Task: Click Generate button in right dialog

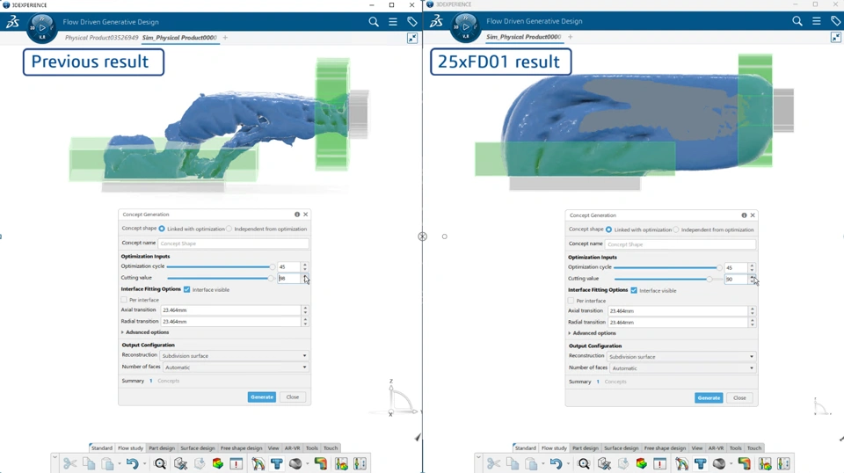Action: [x=709, y=398]
